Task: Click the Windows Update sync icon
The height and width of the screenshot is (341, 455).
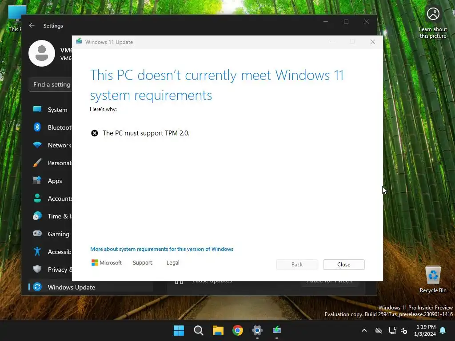Action: click(x=37, y=287)
